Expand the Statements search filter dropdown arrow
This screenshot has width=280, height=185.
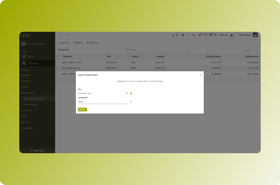(188, 50)
